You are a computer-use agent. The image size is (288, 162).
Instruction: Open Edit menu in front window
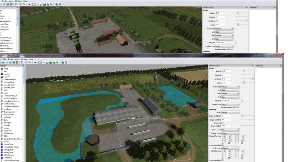click(x=4, y=59)
